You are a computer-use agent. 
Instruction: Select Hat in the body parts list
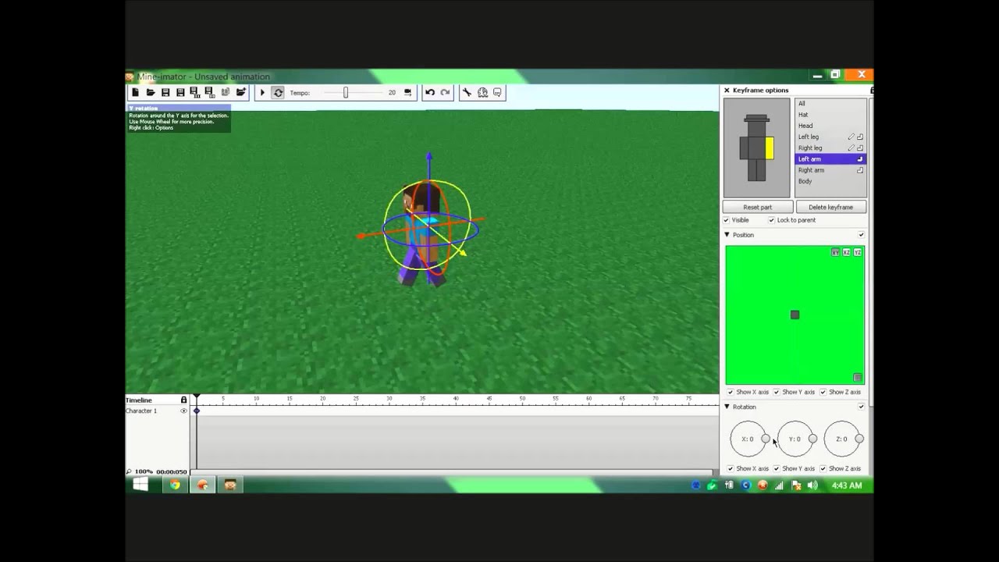pos(830,114)
